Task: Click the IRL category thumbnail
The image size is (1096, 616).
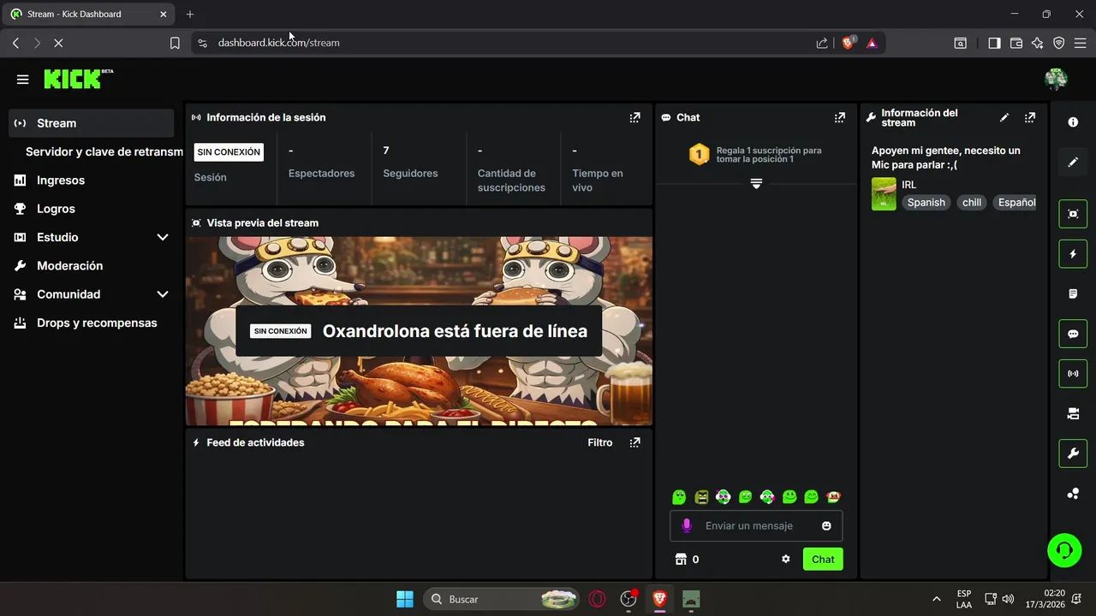Action: click(884, 194)
